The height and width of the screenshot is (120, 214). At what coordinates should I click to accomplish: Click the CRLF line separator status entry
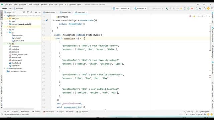click(187, 114)
